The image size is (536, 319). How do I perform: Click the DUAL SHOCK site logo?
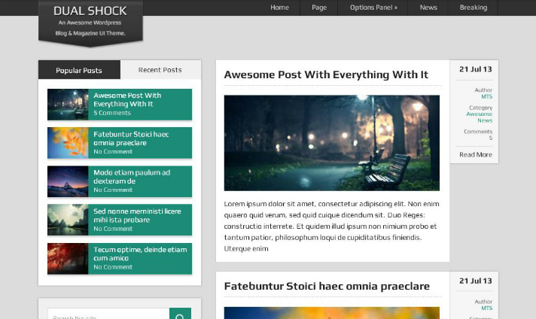pyautogui.click(x=90, y=11)
